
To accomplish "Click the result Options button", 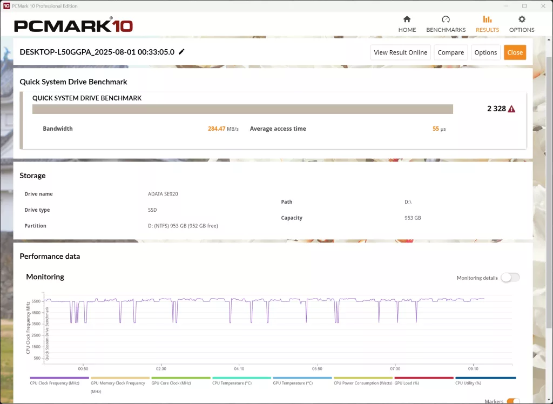I will [485, 52].
